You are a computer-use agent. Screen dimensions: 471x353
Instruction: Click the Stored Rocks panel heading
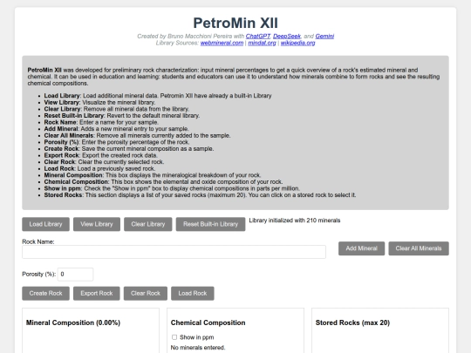tap(352, 322)
